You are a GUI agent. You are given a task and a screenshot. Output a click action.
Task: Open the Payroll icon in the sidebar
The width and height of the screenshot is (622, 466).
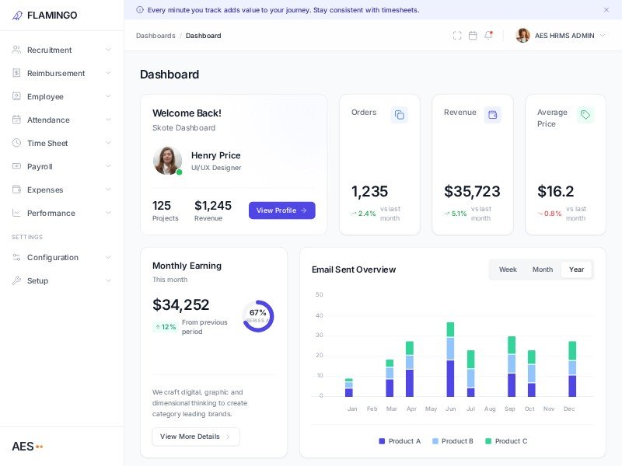coord(17,166)
